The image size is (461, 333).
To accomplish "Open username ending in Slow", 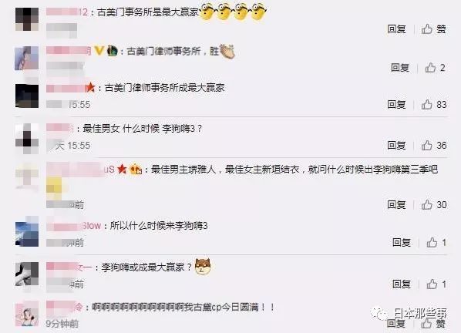I will click(x=73, y=226).
